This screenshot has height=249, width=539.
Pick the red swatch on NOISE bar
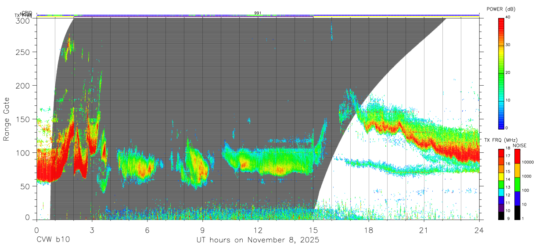(x=517, y=156)
